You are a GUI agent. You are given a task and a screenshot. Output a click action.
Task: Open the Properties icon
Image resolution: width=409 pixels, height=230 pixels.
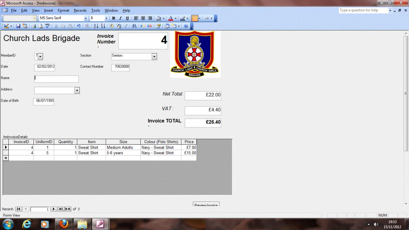coord(159,26)
